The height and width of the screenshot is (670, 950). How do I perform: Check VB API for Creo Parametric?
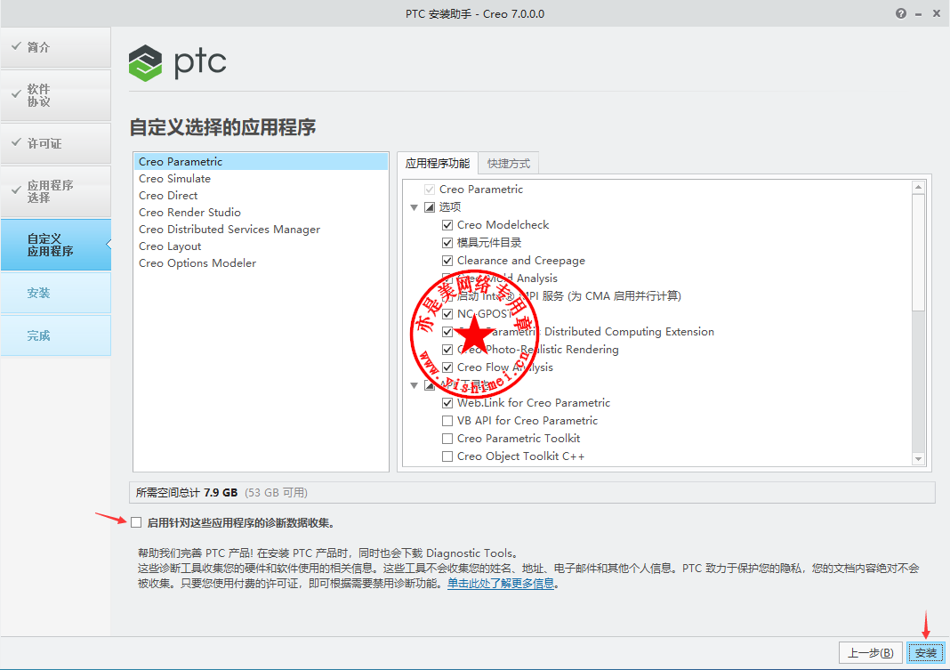pos(447,420)
